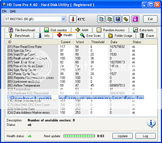Click the Log button

[145, 136]
